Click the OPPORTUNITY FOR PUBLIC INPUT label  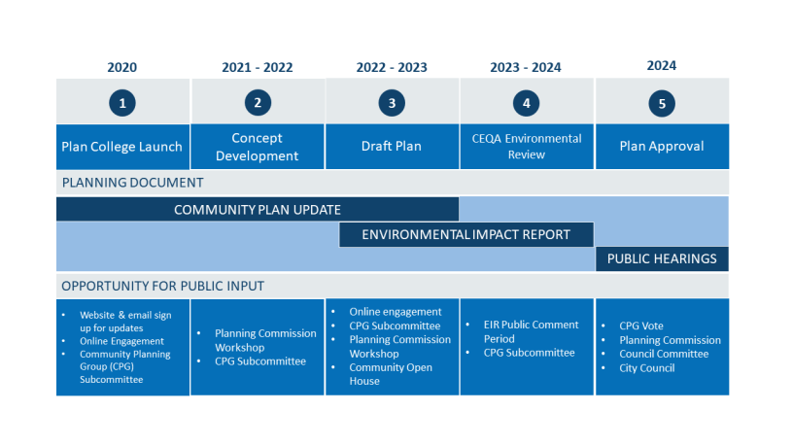(x=163, y=287)
